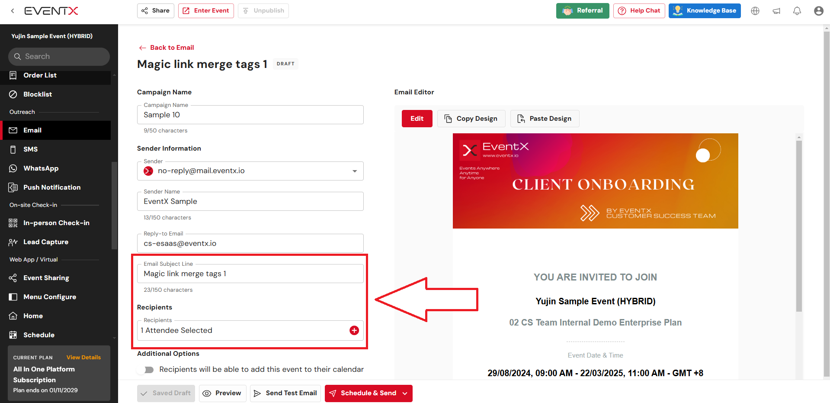The height and width of the screenshot is (403, 830).
Task: Edit the Campaign Name field
Action: [x=250, y=115]
